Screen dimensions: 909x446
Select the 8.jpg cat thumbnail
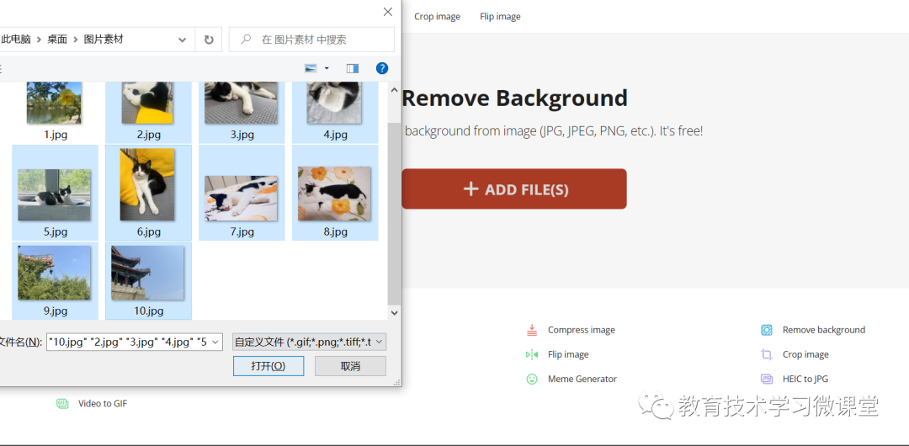pos(334,194)
